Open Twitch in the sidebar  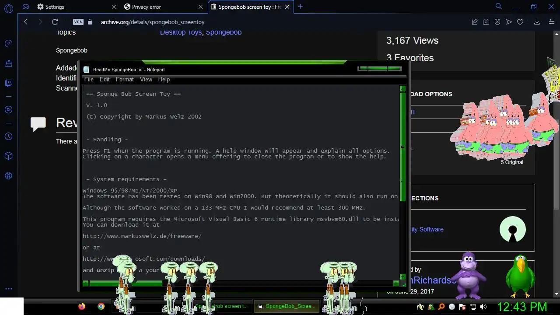[8, 83]
